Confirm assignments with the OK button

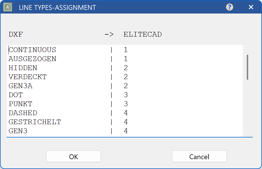(x=73, y=156)
